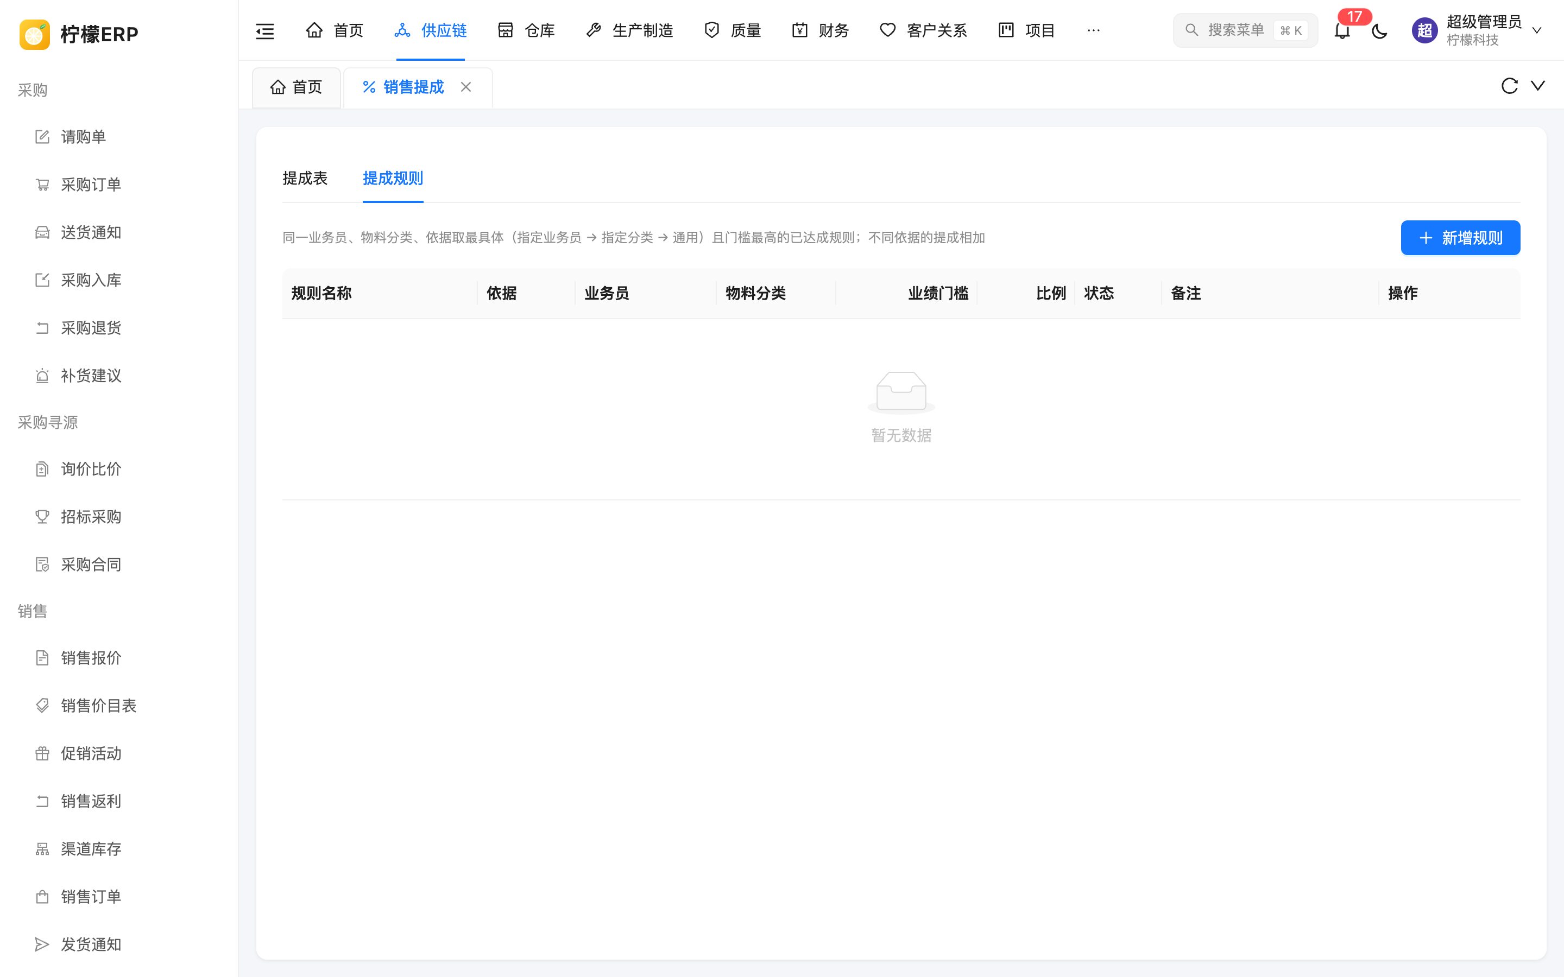
Task: Select the 提成规则 tab
Action: (393, 179)
